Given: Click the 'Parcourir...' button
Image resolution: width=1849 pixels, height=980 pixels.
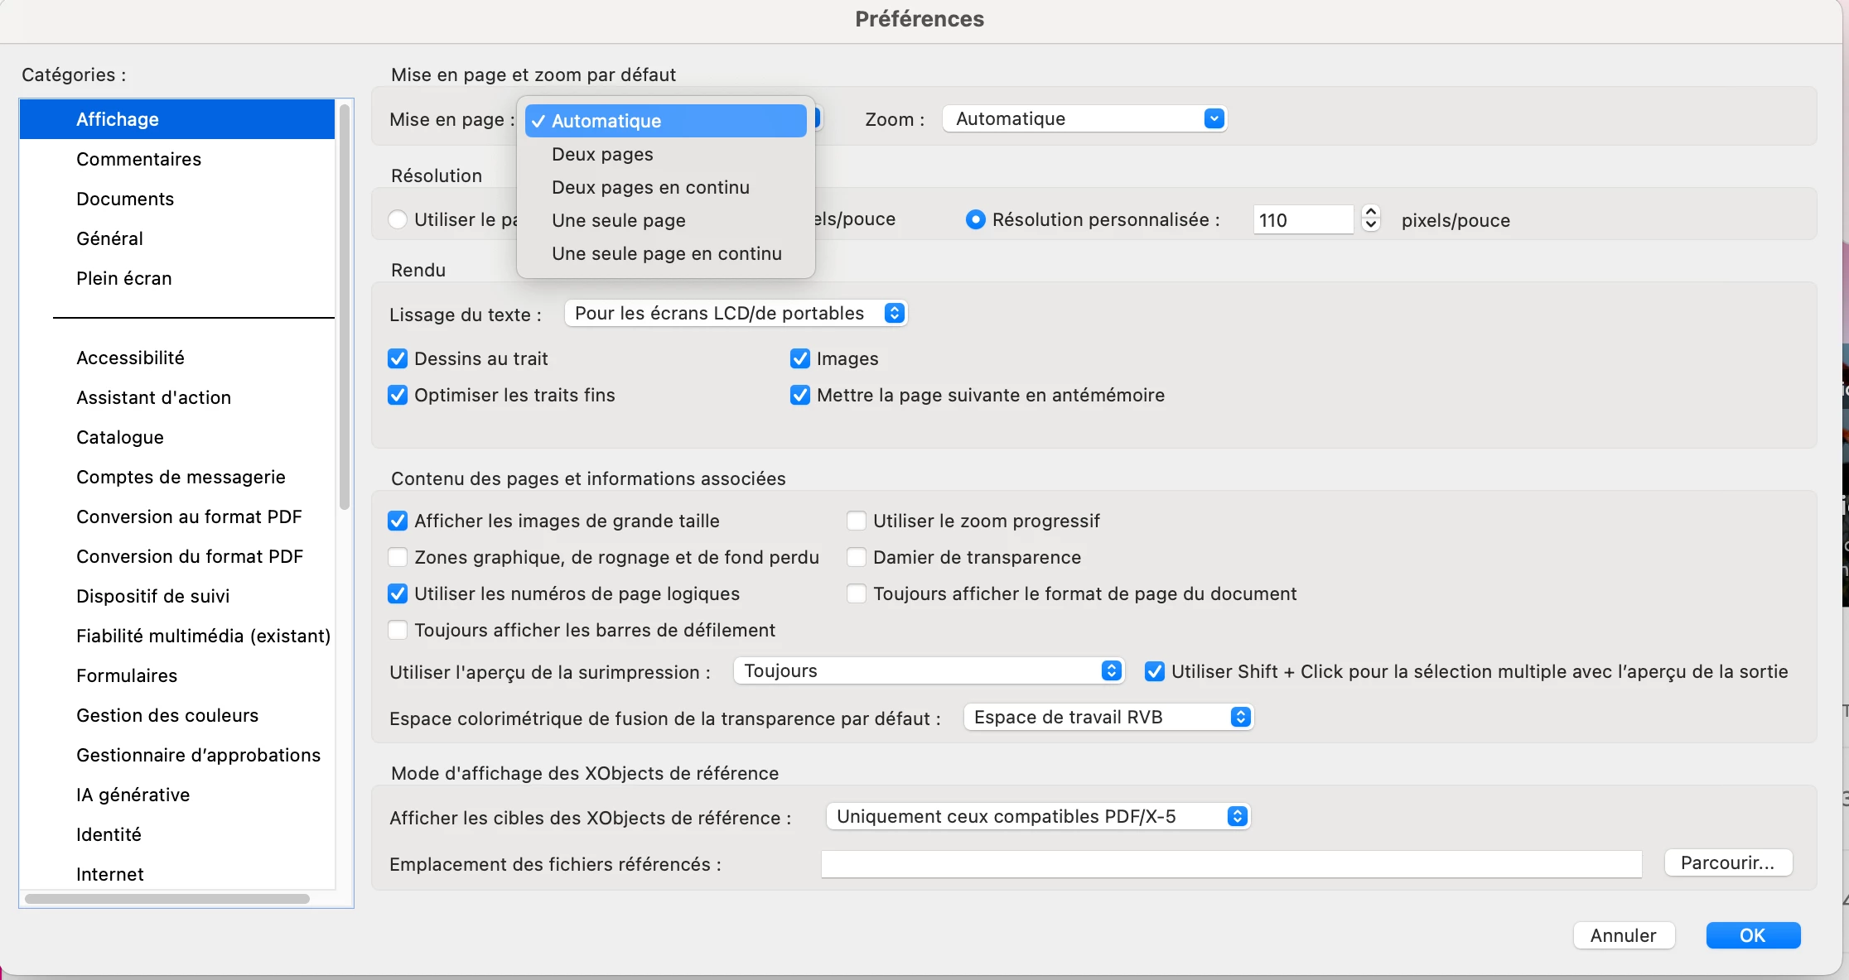Looking at the screenshot, I should [1728, 863].
